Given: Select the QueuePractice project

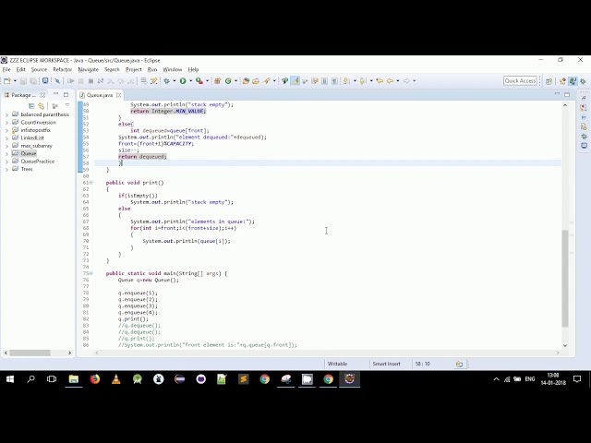Looking at the screenshot, I should (x=37, y=162).
